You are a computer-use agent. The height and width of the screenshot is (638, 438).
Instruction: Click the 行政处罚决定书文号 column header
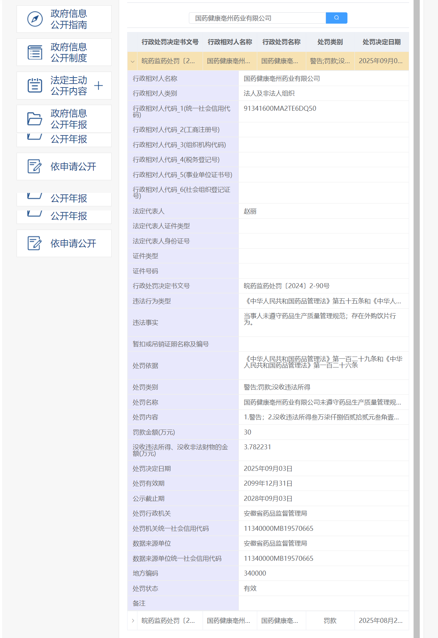pos(170,42)
